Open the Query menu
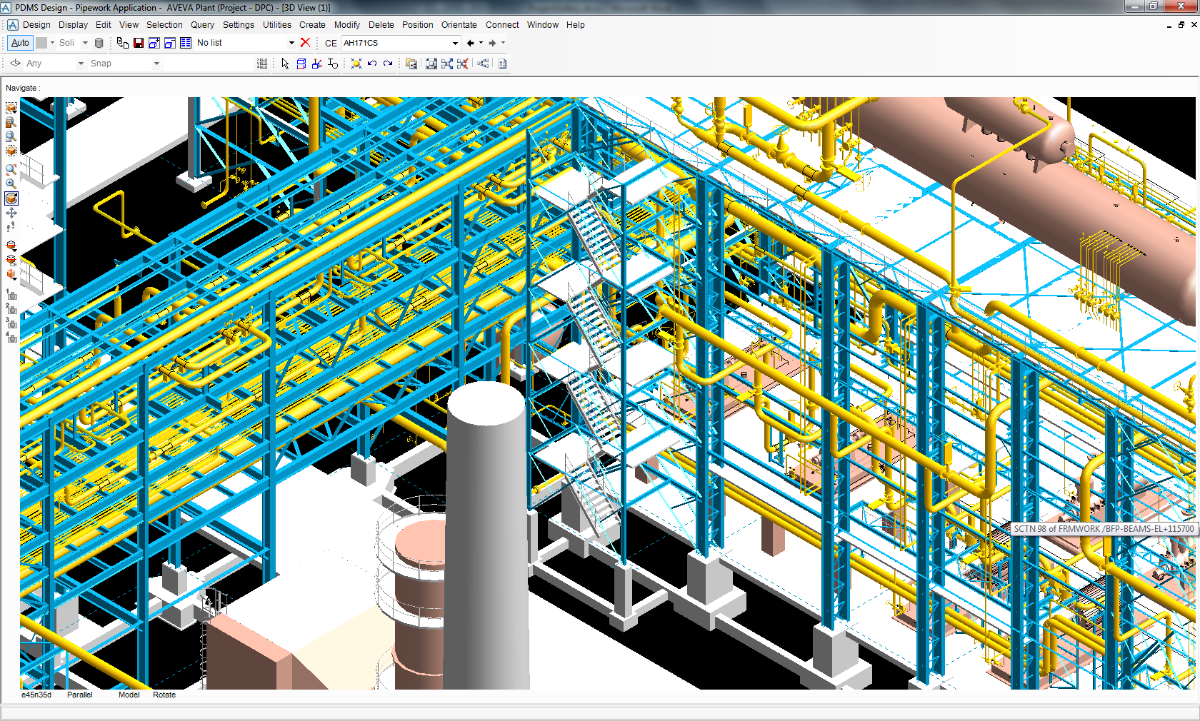 [x=202, y=24]
